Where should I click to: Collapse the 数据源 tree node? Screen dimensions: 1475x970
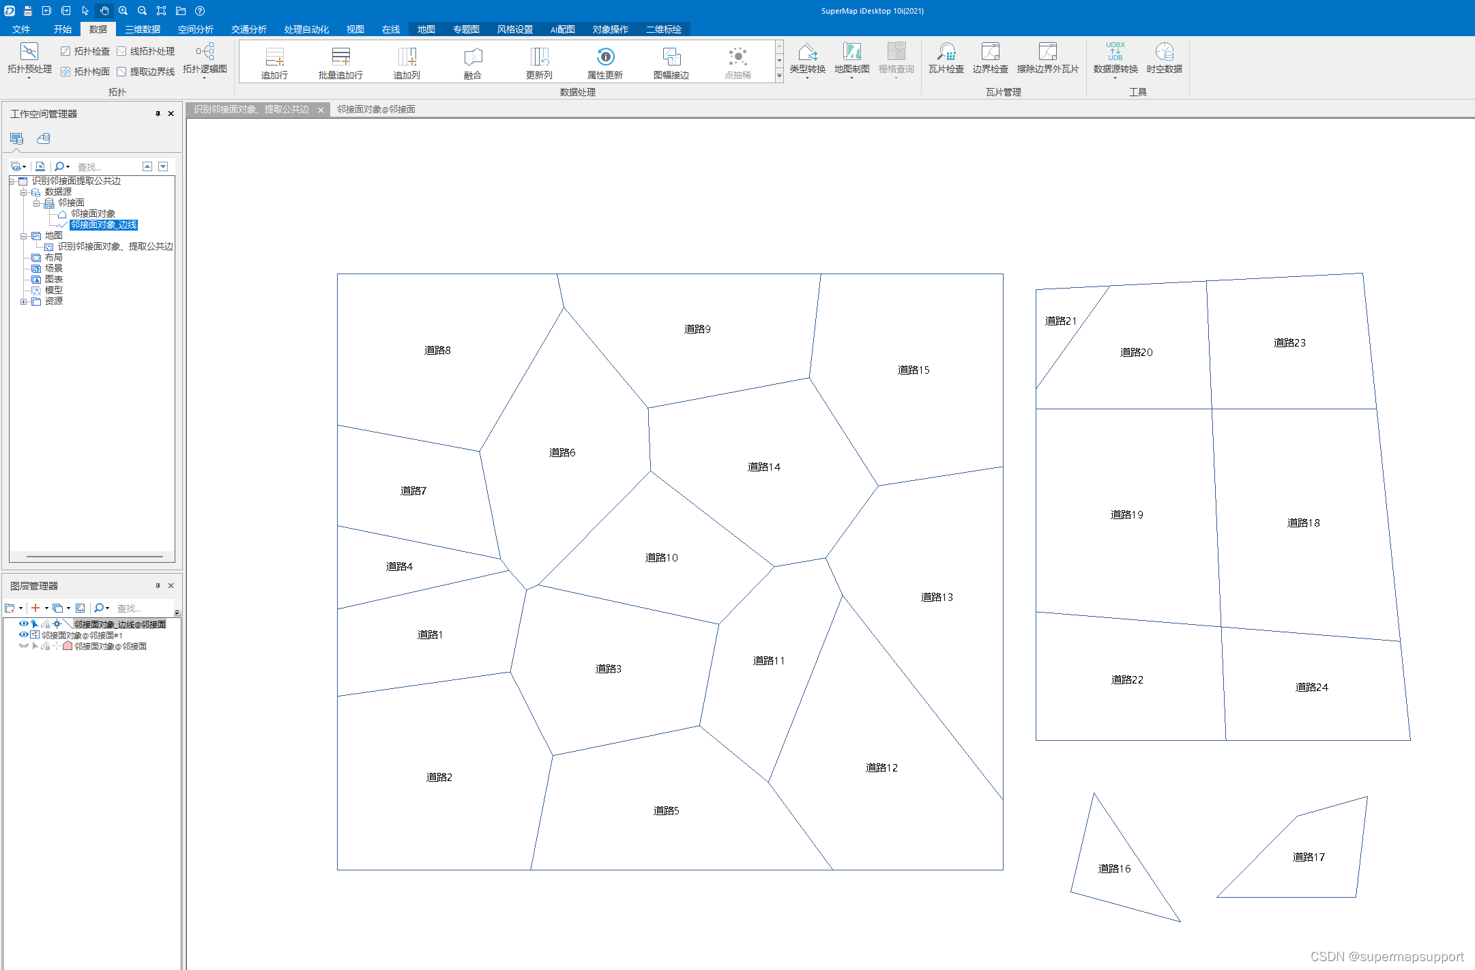(x=24, y=192)
